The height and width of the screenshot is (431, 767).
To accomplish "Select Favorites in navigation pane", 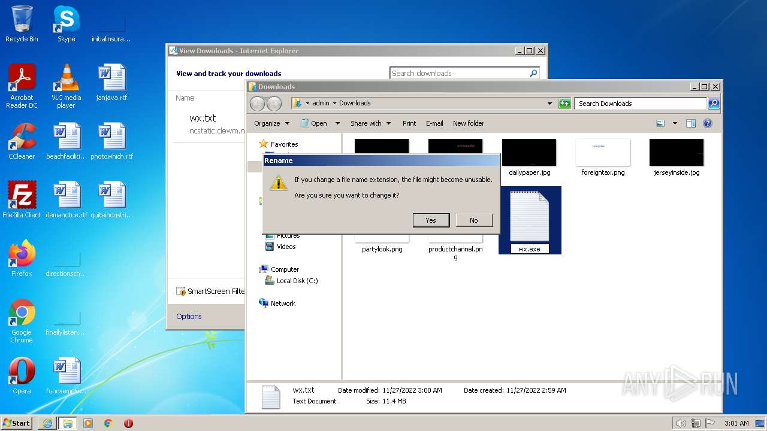I will tap(284, 144).
